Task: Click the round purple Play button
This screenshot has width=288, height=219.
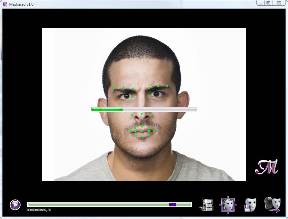Action: tap(15, 205)
